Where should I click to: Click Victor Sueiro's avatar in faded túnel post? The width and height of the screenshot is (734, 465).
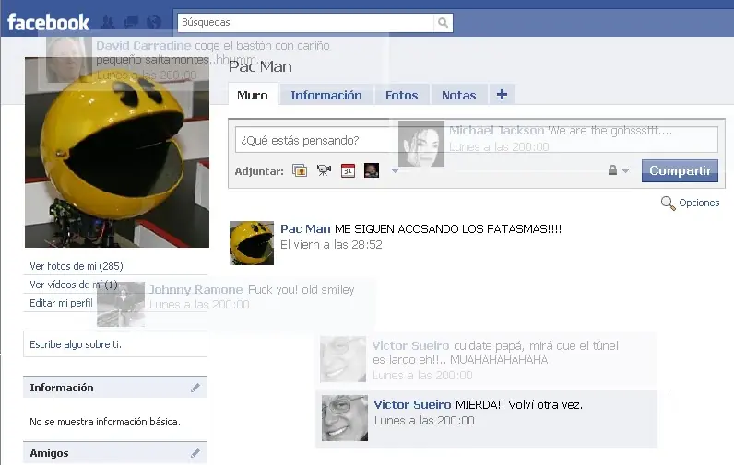(343, 359)
